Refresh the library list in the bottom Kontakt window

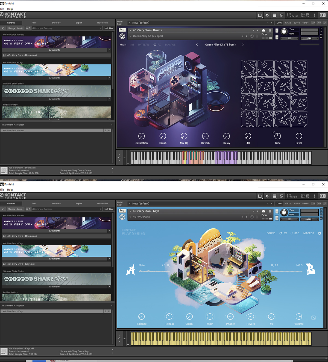pyautogui.click(x=3, y=209)
